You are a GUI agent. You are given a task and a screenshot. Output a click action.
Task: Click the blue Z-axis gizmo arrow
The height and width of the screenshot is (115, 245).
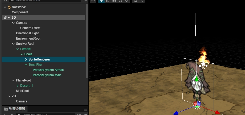point(176,113)
